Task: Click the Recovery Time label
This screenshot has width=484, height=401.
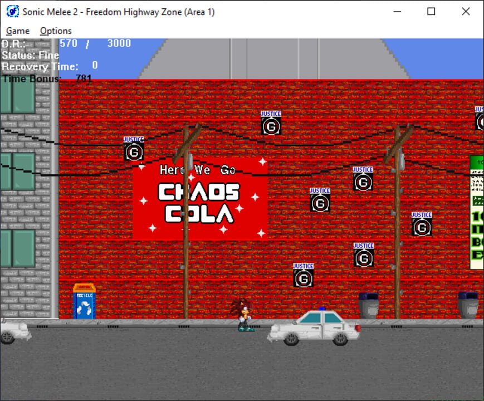Action: point(40,67)
